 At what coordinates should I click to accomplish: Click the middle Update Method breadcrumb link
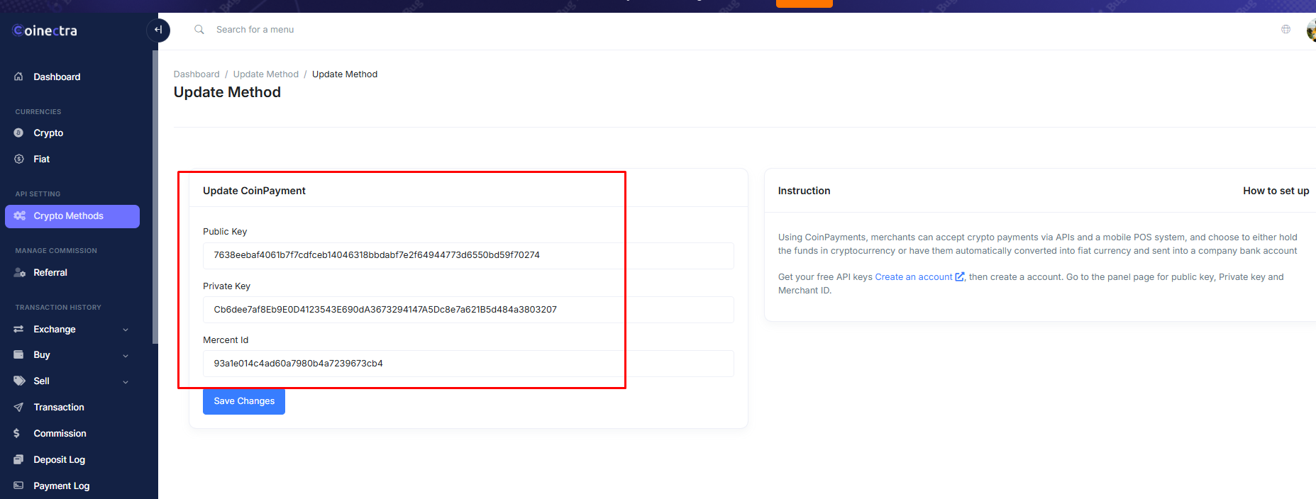point(266,74)
